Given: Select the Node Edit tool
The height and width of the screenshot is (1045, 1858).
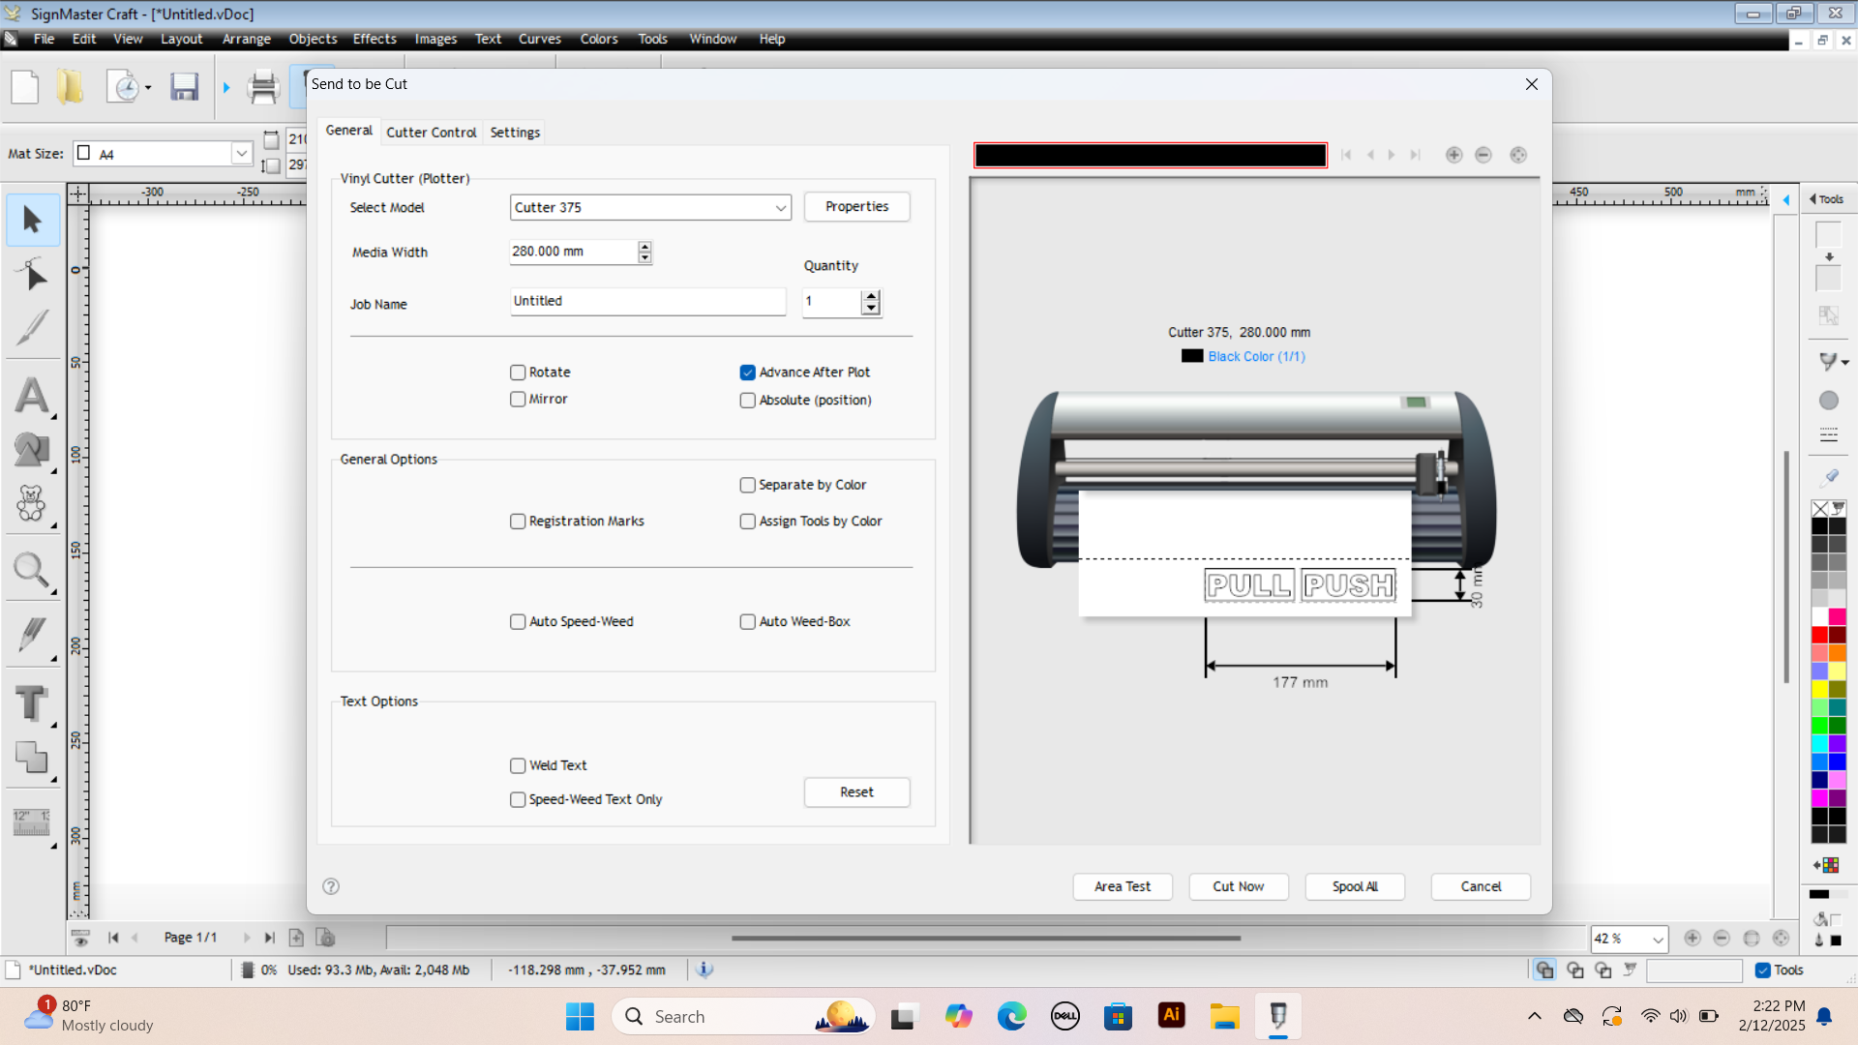Looking at the screenshot, I should tap(32, 275).
